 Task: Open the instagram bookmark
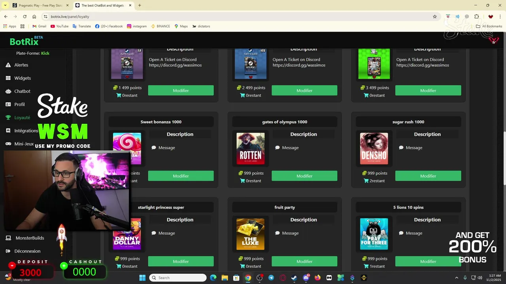click(137, 26)
